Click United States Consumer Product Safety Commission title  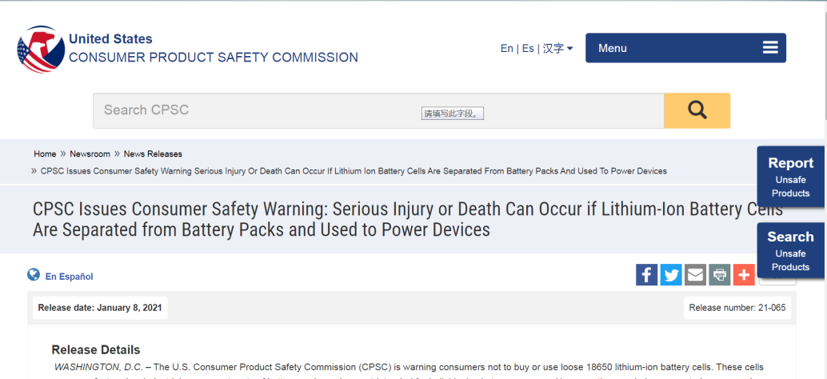click(213, 48)
